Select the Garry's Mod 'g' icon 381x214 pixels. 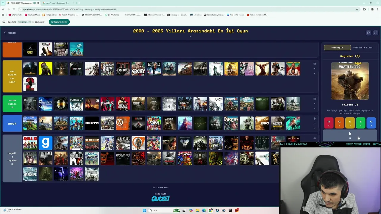(x=46, y=143)
